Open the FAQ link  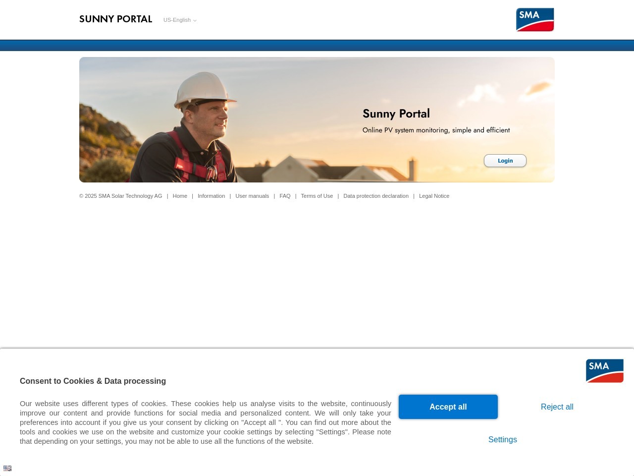point(285,196)
